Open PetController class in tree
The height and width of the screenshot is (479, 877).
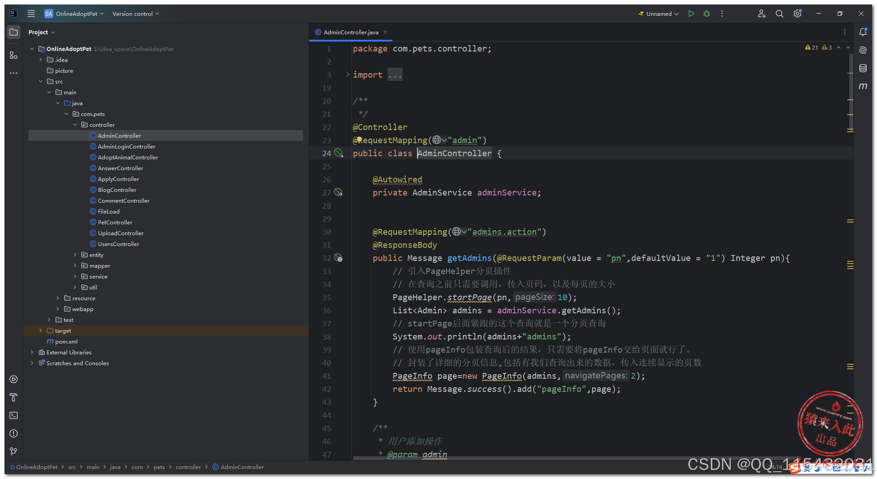coord(115,222)
